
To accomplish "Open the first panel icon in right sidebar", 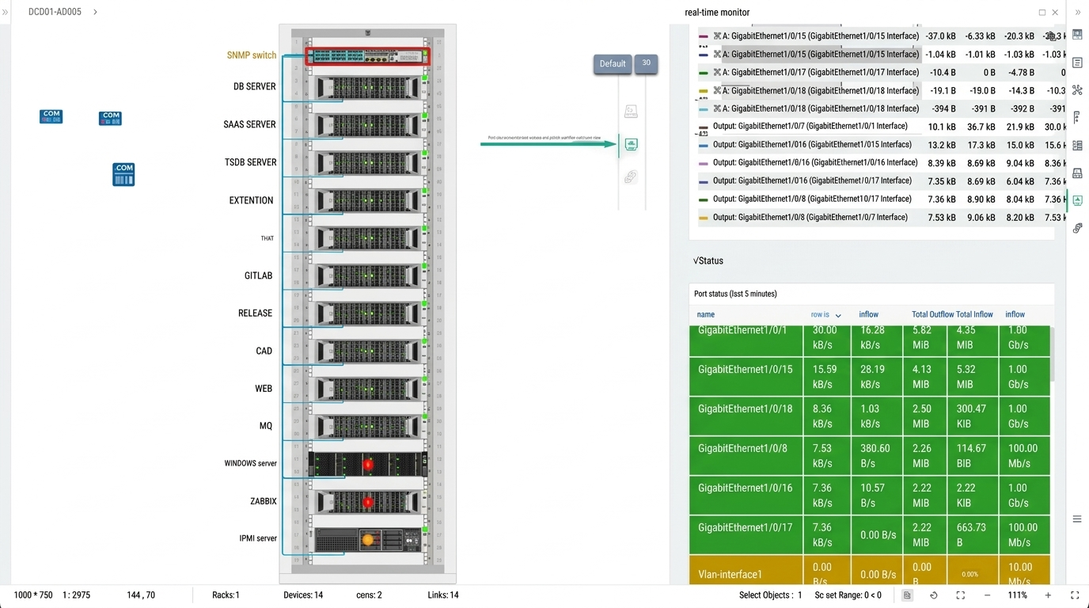I will tap(1077, 35).
